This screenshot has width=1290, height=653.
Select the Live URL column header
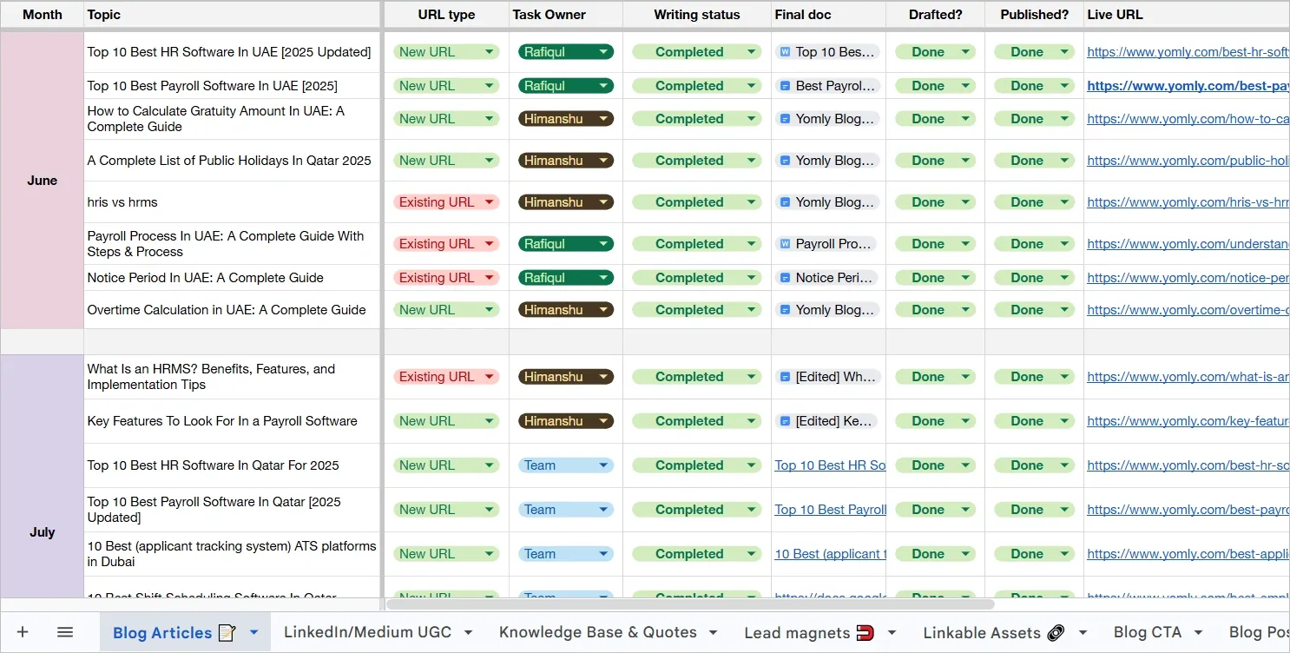click(x=1187, y=15)
